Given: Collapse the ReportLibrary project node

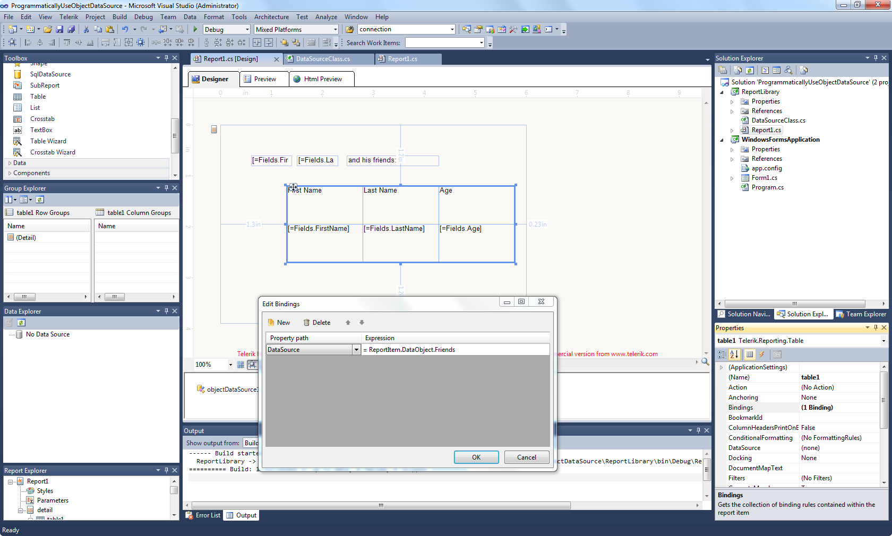Looking at the screenshot, I should pyautogui.click(x=722, y=92).
